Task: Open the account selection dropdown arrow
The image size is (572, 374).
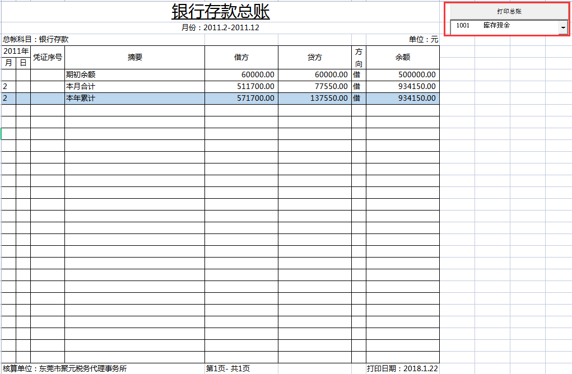Action: pyautogui.click(x=563, y=26)
